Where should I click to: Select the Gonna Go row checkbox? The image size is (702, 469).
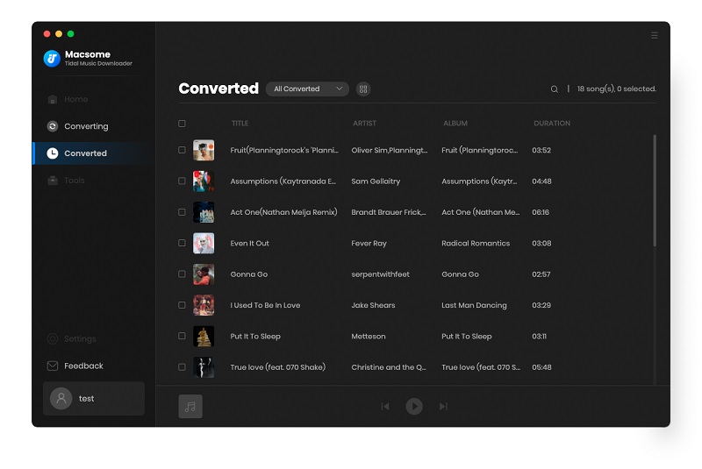[182, 274]
